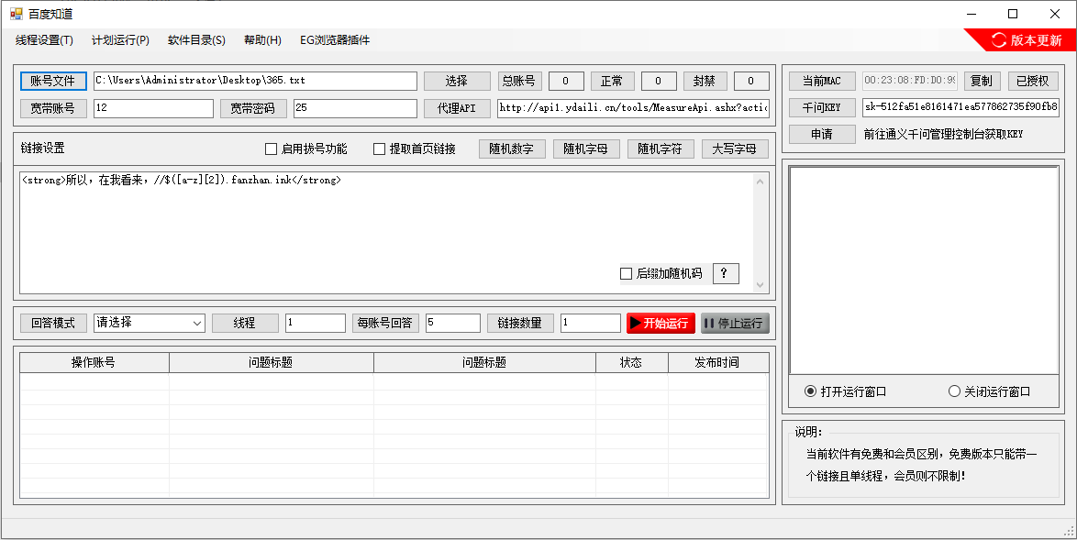Open the 软件目录(S) menu
The height and width of the screenshot is (540, 1077).
point(196,40)
